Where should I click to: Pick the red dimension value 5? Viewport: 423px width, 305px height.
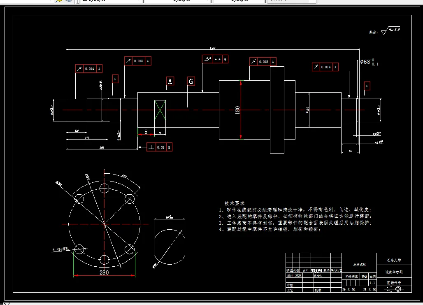146,132
